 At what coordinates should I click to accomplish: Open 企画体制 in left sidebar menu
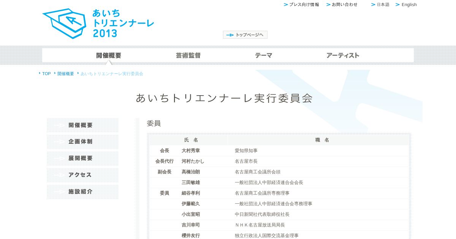(82, 142)
